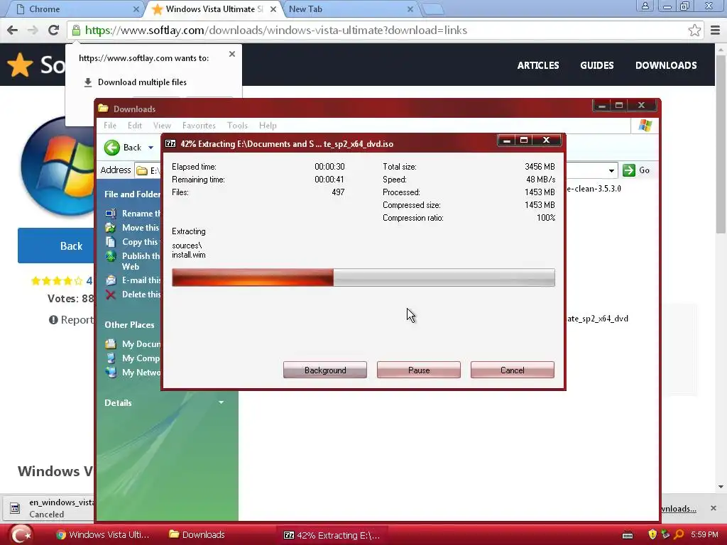727x545 pixels.
Task: Click Move this file task icon
Action: 110,228
